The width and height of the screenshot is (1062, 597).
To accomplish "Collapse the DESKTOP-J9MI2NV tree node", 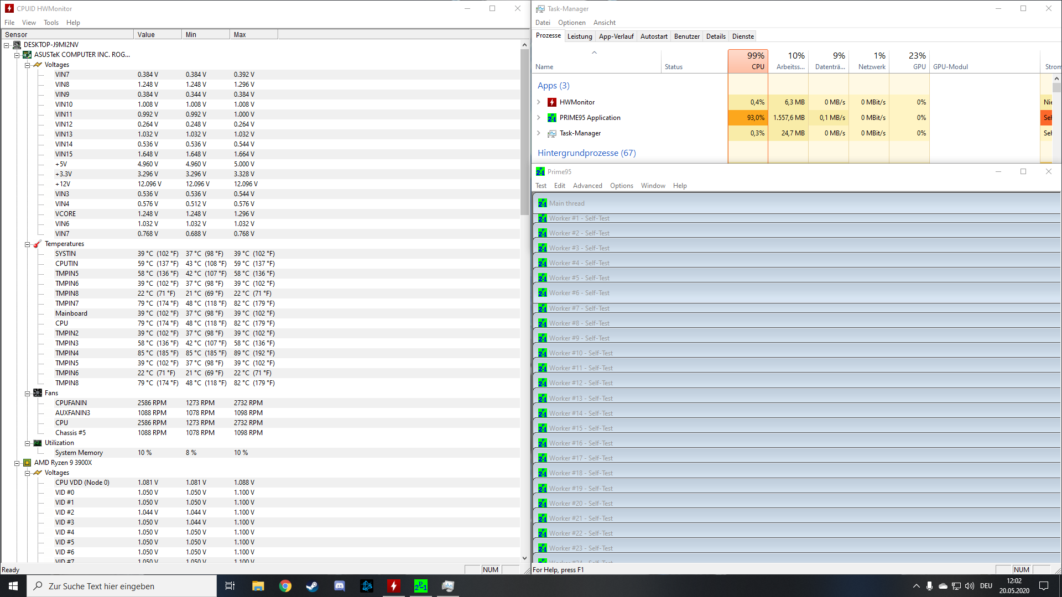I will point(7,45).
